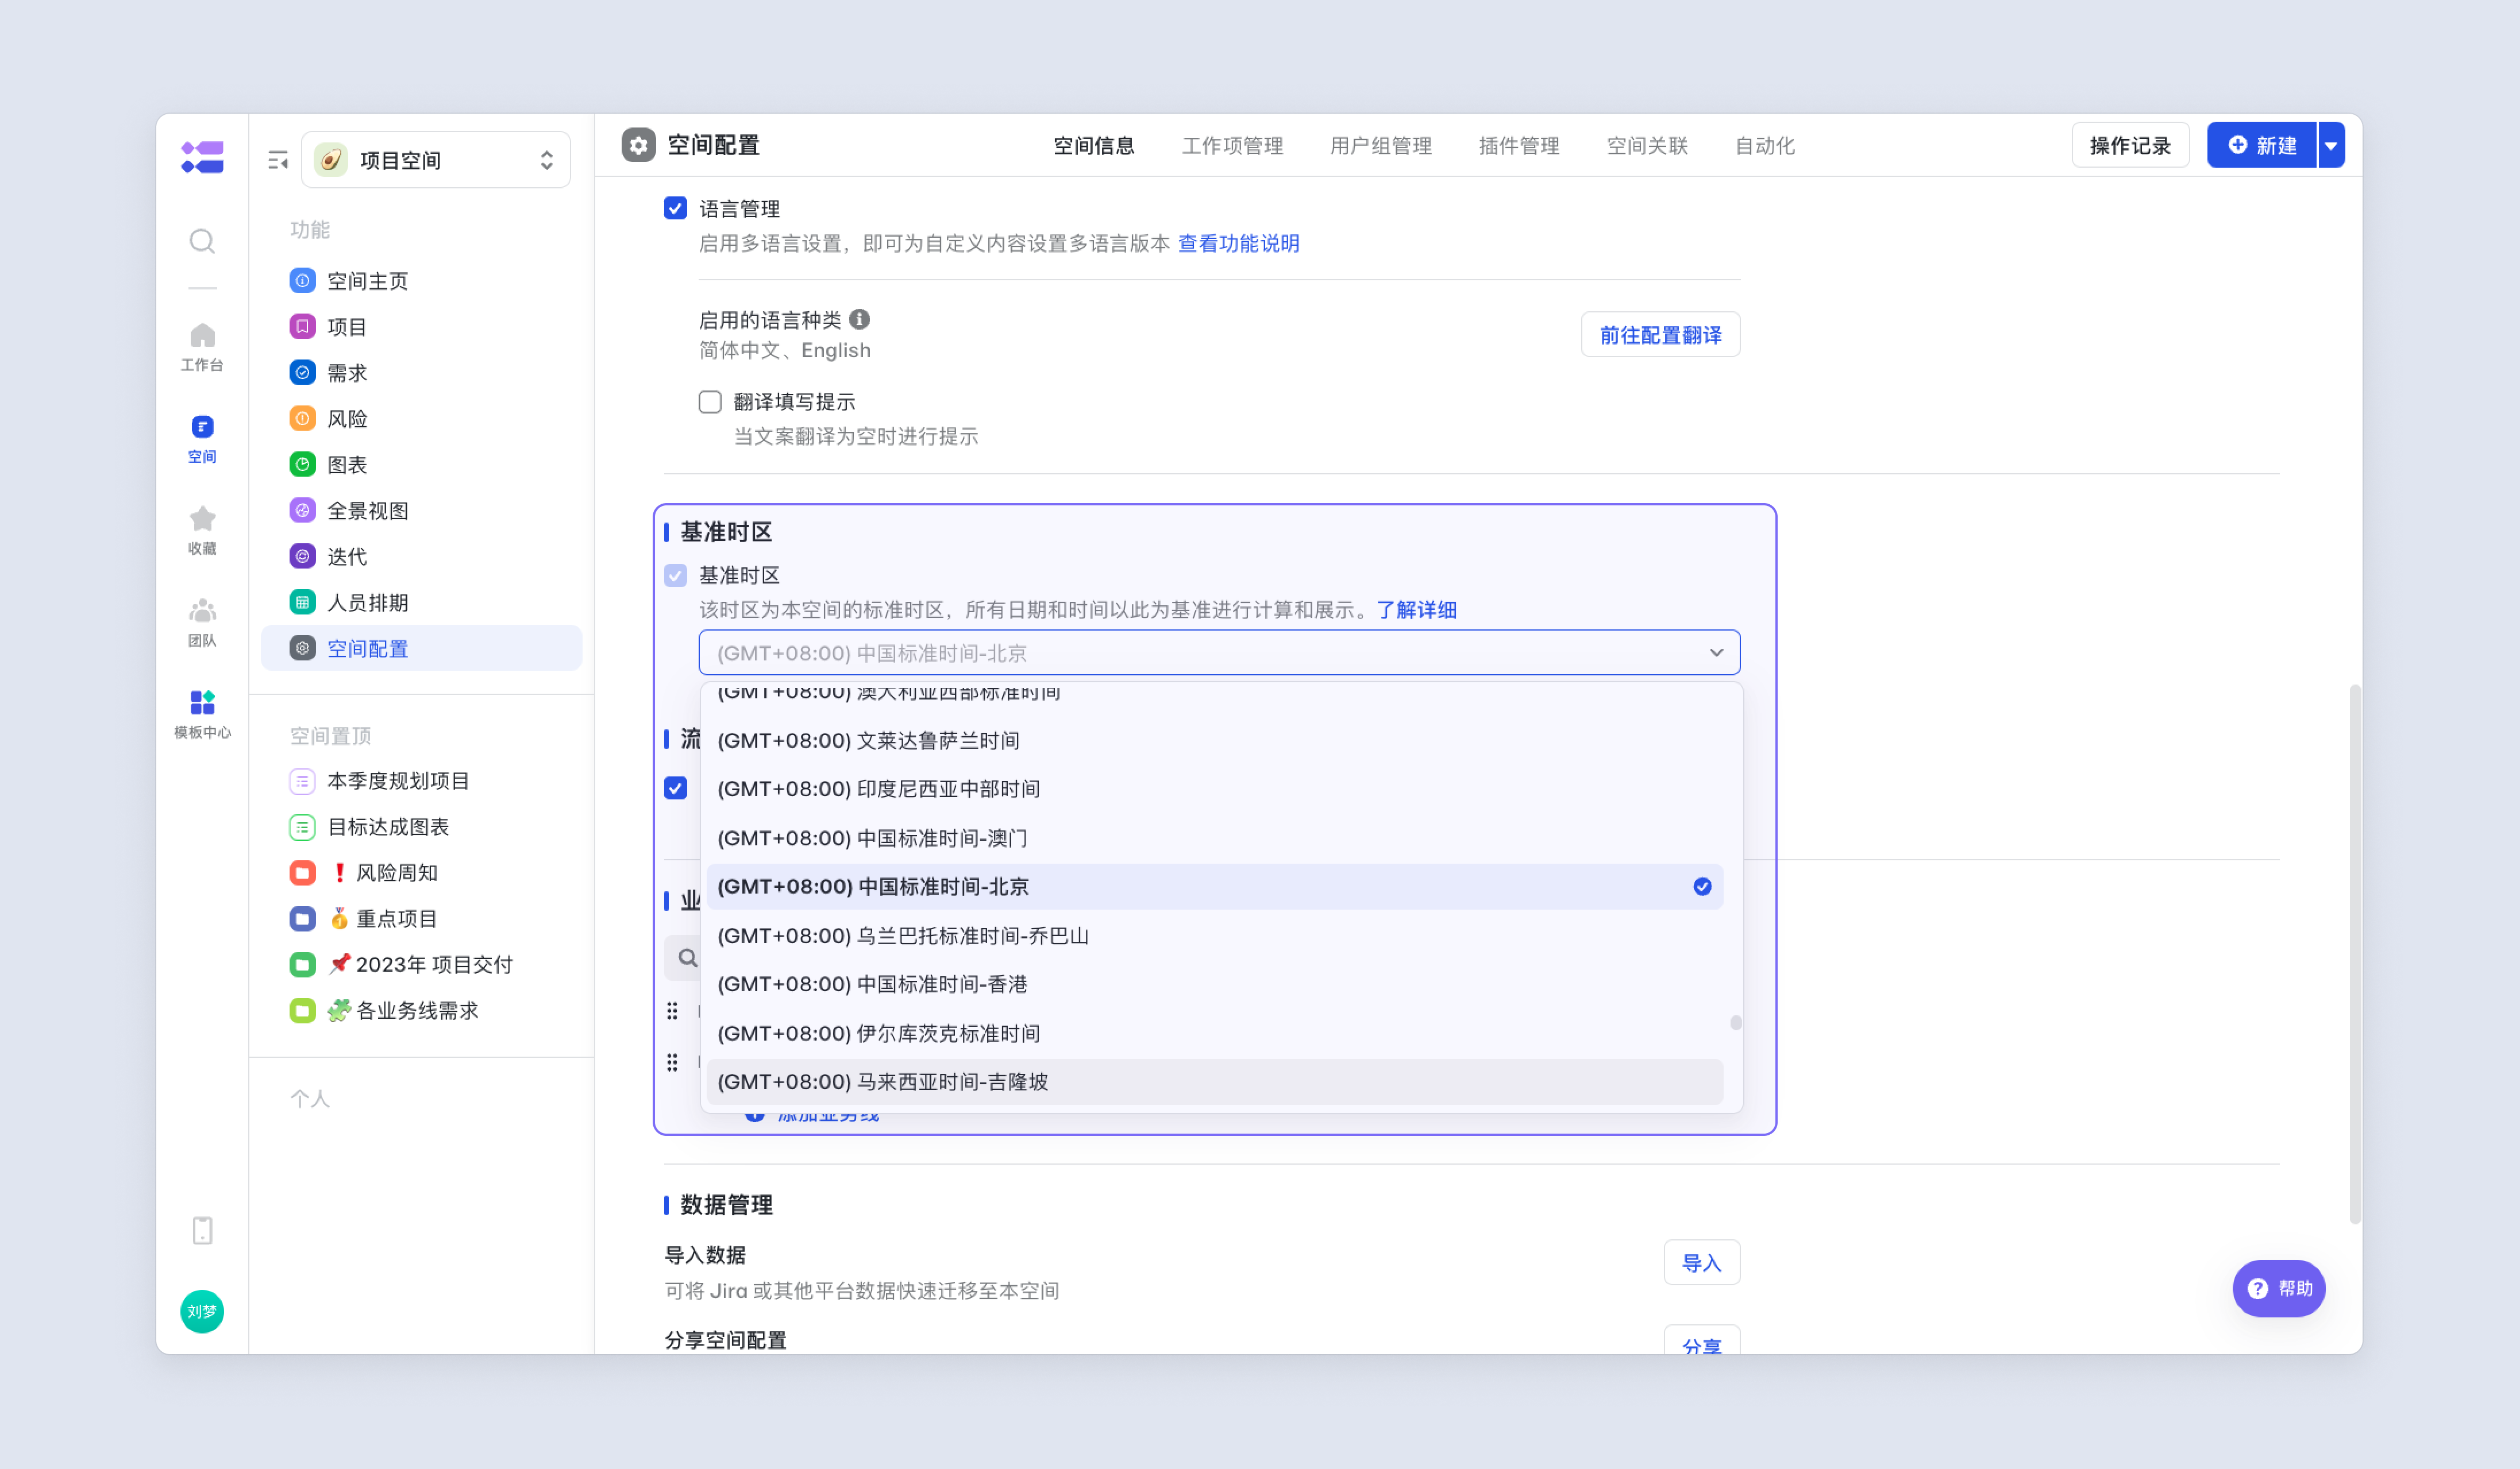Click the 空间配置 gear icon in sidebar
The height and width of the screenshot is (1469, 2520).
point(302,648)
